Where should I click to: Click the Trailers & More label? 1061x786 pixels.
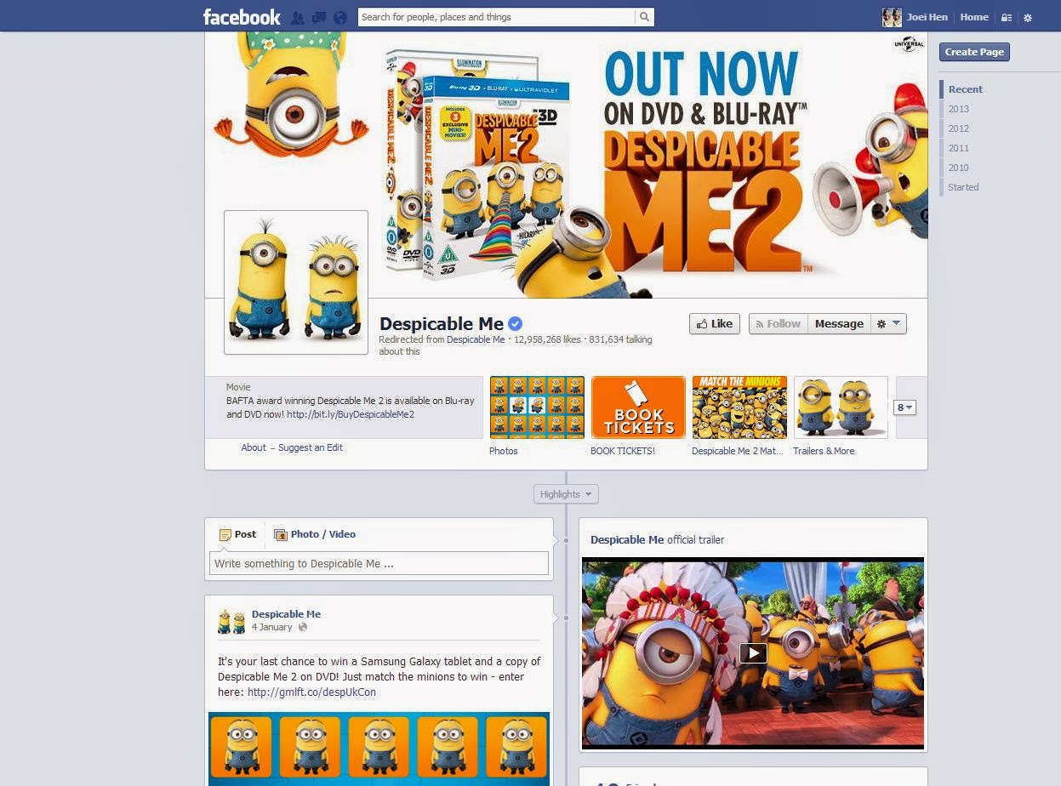point(824,451)
